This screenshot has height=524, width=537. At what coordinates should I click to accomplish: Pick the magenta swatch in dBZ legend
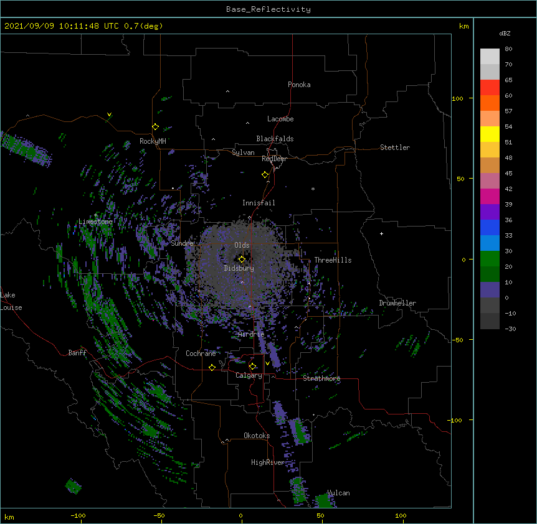pos(490,196)
